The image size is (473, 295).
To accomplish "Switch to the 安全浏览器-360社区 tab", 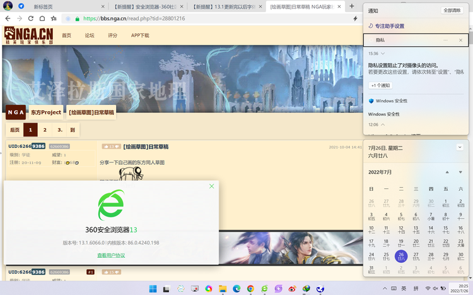I will point(146,6).
